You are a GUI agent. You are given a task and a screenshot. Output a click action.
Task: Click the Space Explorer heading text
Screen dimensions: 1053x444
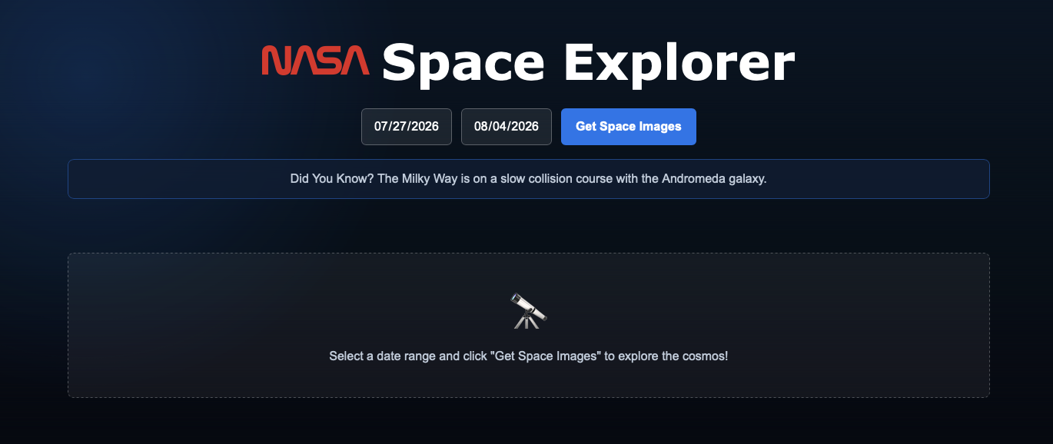[x=588, y=63]
